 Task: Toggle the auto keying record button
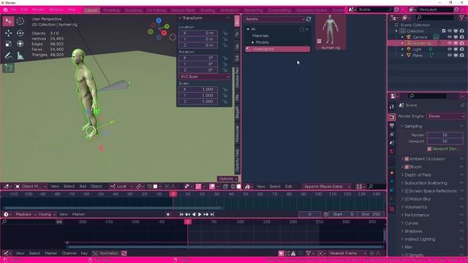tap(168, 214)
